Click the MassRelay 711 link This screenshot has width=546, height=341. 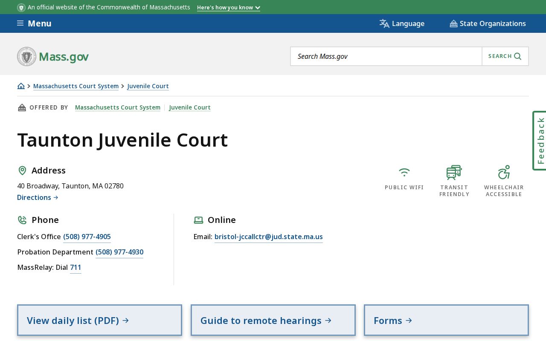click(76, 267)
